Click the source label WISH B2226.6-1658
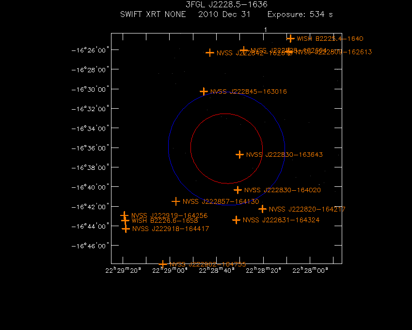Viewport: 412px width, 330px height. [165, 220]
